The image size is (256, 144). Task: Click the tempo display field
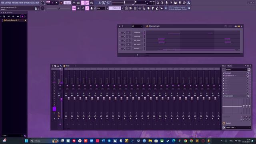pyautogui.click(x=67, y=3)
